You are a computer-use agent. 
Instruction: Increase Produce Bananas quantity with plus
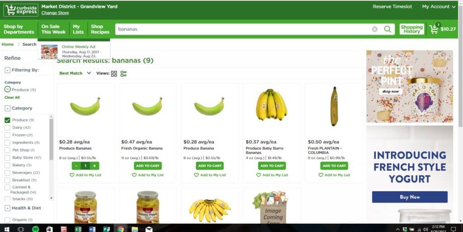(94, 166)
